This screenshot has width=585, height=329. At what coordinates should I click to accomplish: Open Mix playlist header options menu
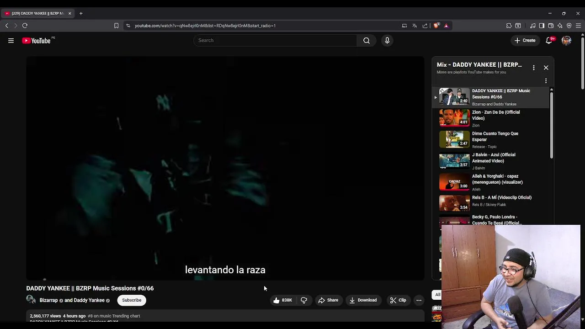click(x=533, y=68)
